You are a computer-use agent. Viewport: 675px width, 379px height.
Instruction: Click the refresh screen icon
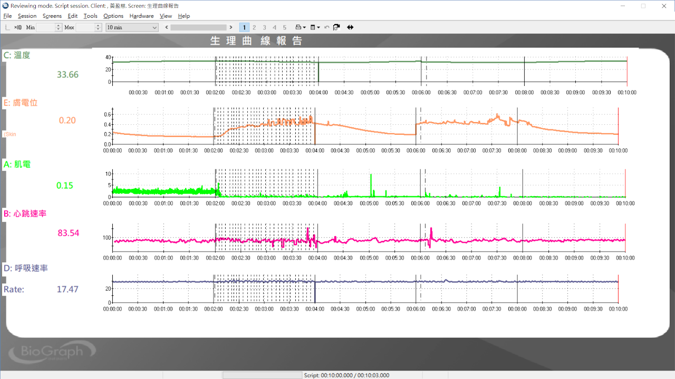(336, 27)
